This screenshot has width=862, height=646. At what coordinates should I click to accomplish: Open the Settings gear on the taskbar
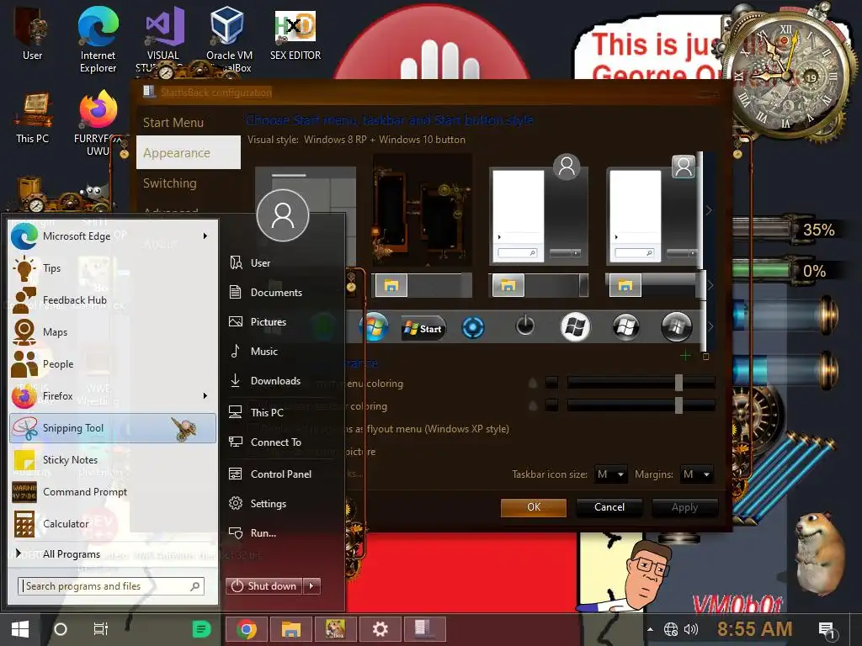[380, 629]
